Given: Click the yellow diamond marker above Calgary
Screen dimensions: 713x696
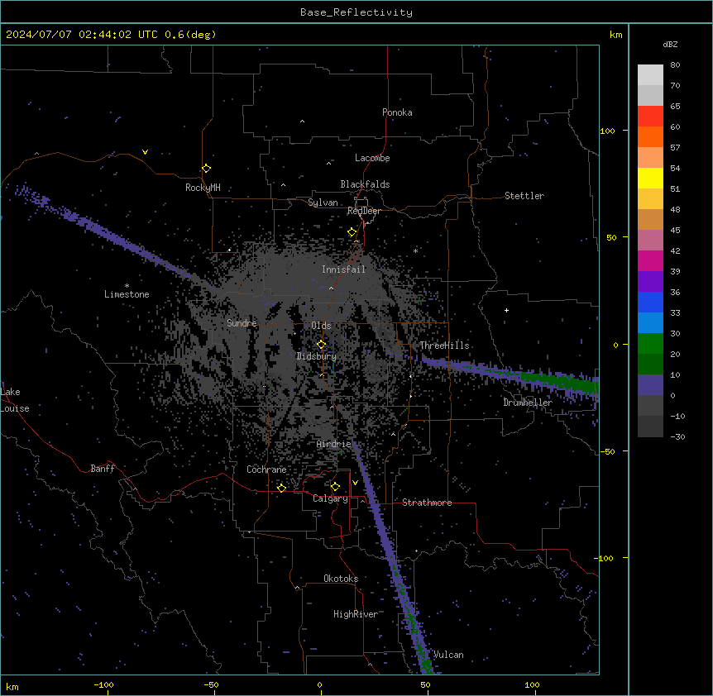Looking at the screenshot, I should pos(335,487).
